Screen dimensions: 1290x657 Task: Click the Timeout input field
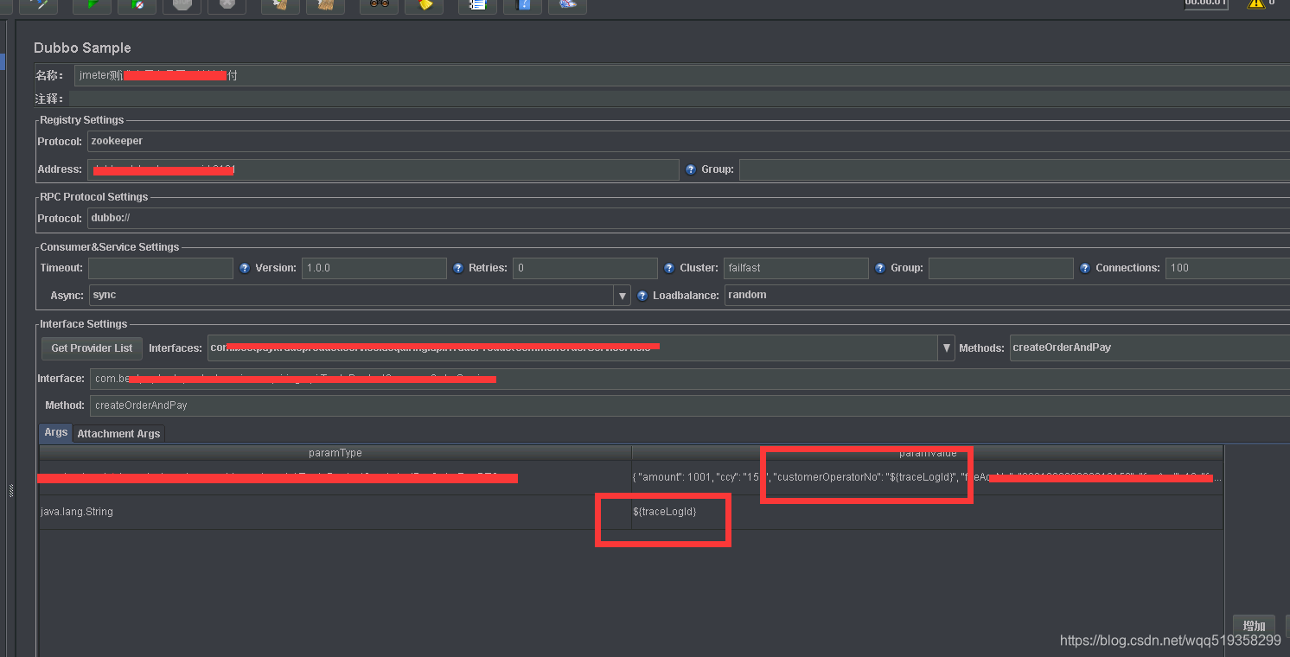pos(161,268)
